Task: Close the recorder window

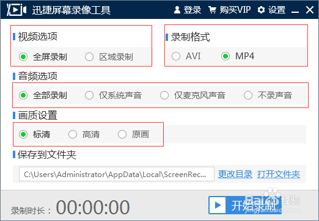Action: [310, 10]
